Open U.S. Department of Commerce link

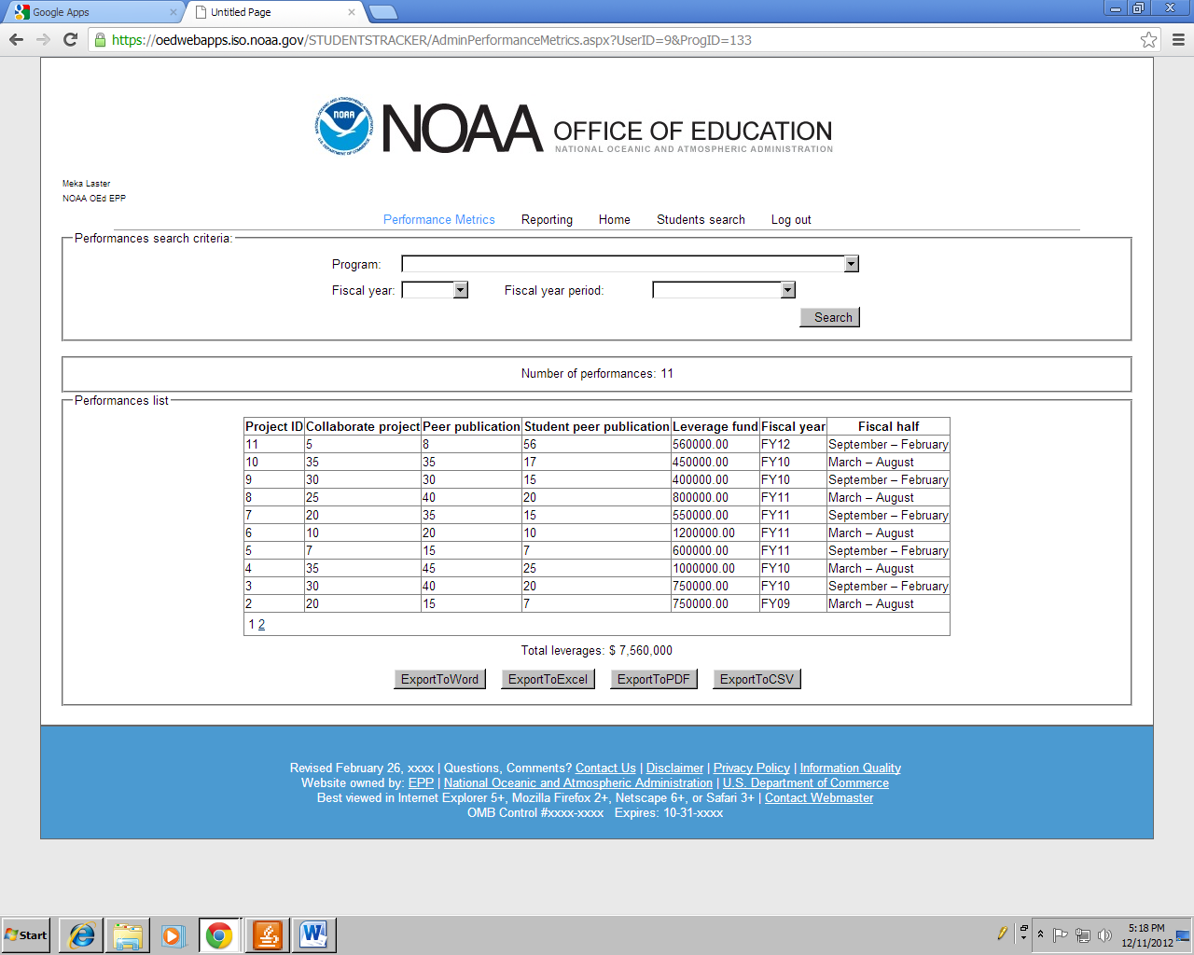pyautogui.click(x=806, y=783)
